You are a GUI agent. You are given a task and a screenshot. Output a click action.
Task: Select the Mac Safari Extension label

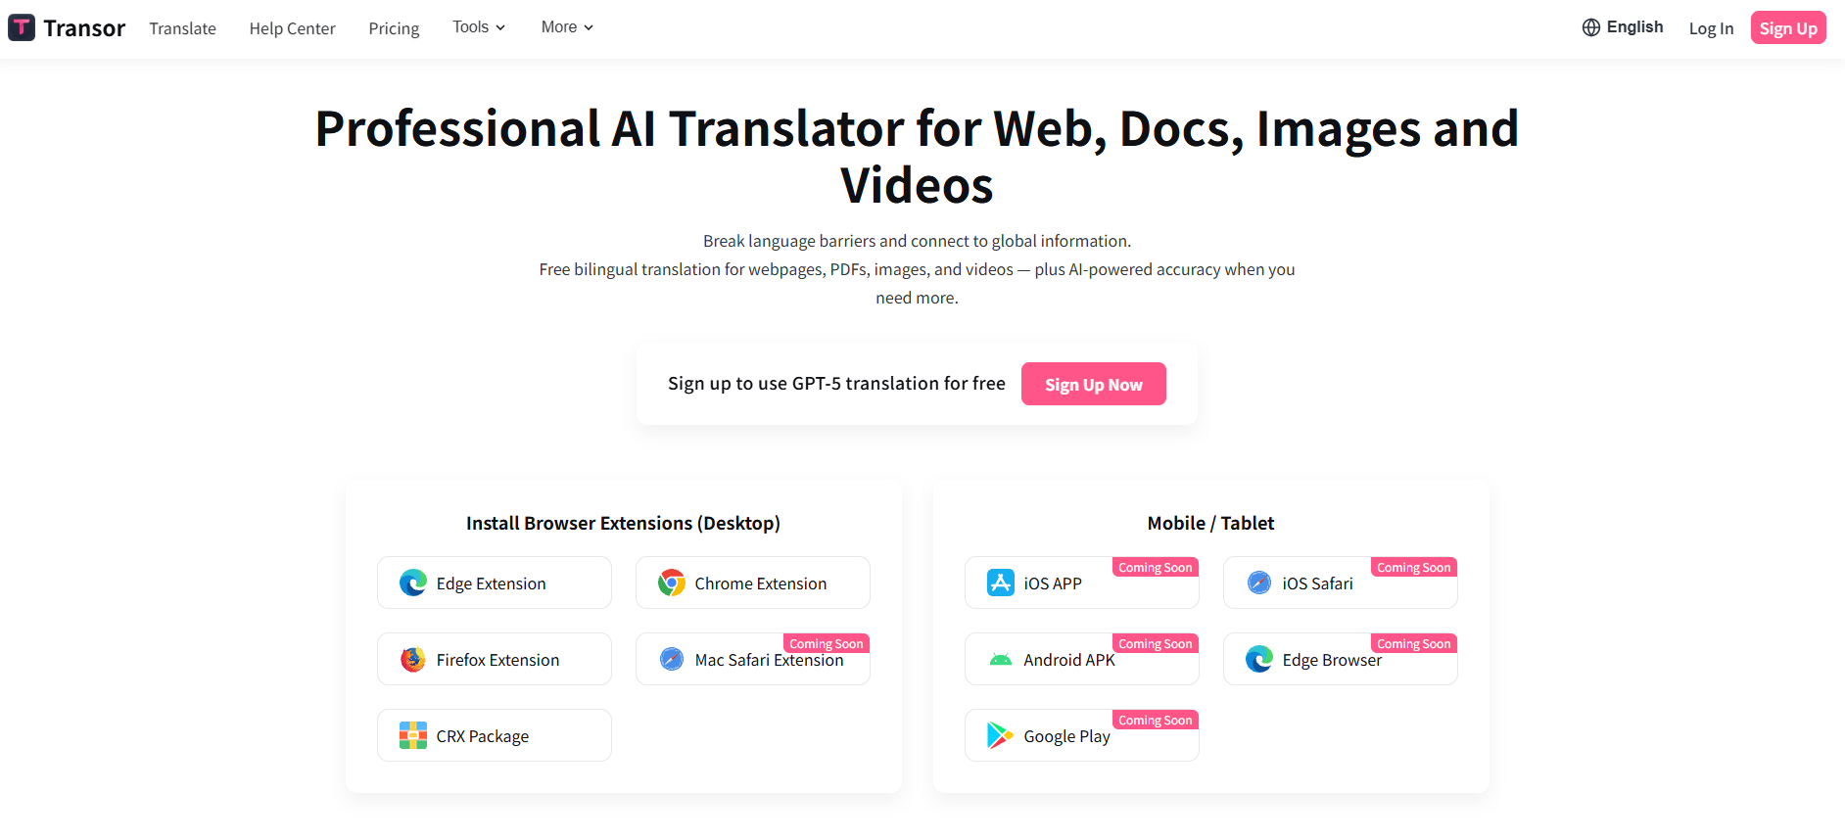[x=769, y=660]
